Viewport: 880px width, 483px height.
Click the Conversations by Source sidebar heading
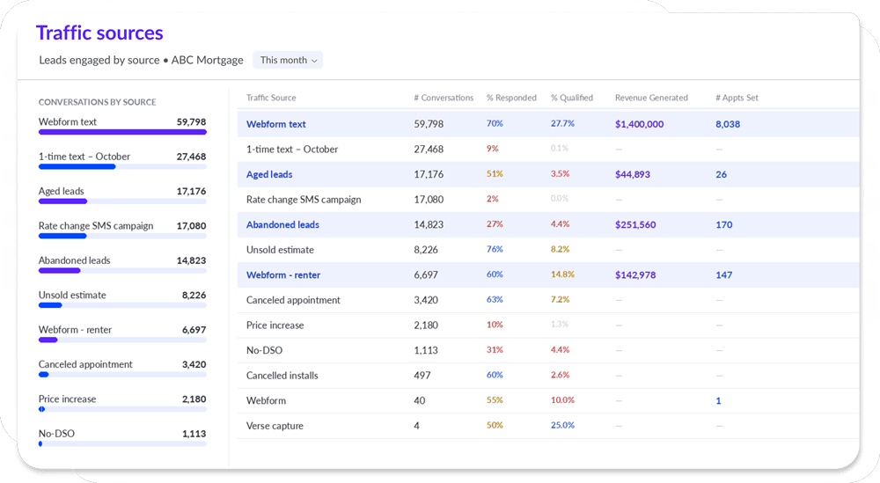pyautogui.click(x=97, y=102)
